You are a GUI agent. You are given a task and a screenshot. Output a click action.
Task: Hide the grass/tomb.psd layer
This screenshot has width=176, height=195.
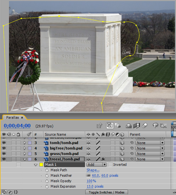click(4, 154)
